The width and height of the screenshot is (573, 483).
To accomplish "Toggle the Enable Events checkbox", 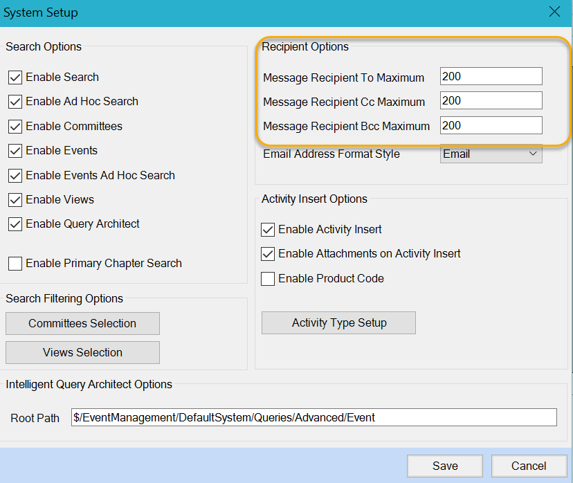I will click(15, 151).
